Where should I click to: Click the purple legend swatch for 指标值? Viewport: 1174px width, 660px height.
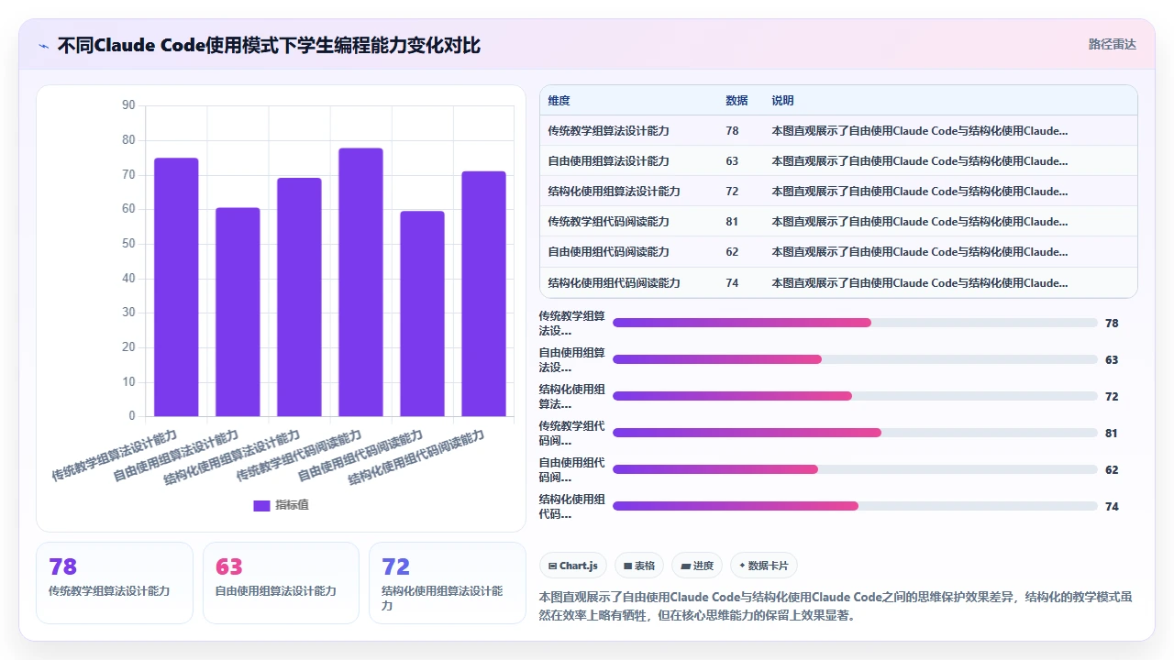click(261, 505)
